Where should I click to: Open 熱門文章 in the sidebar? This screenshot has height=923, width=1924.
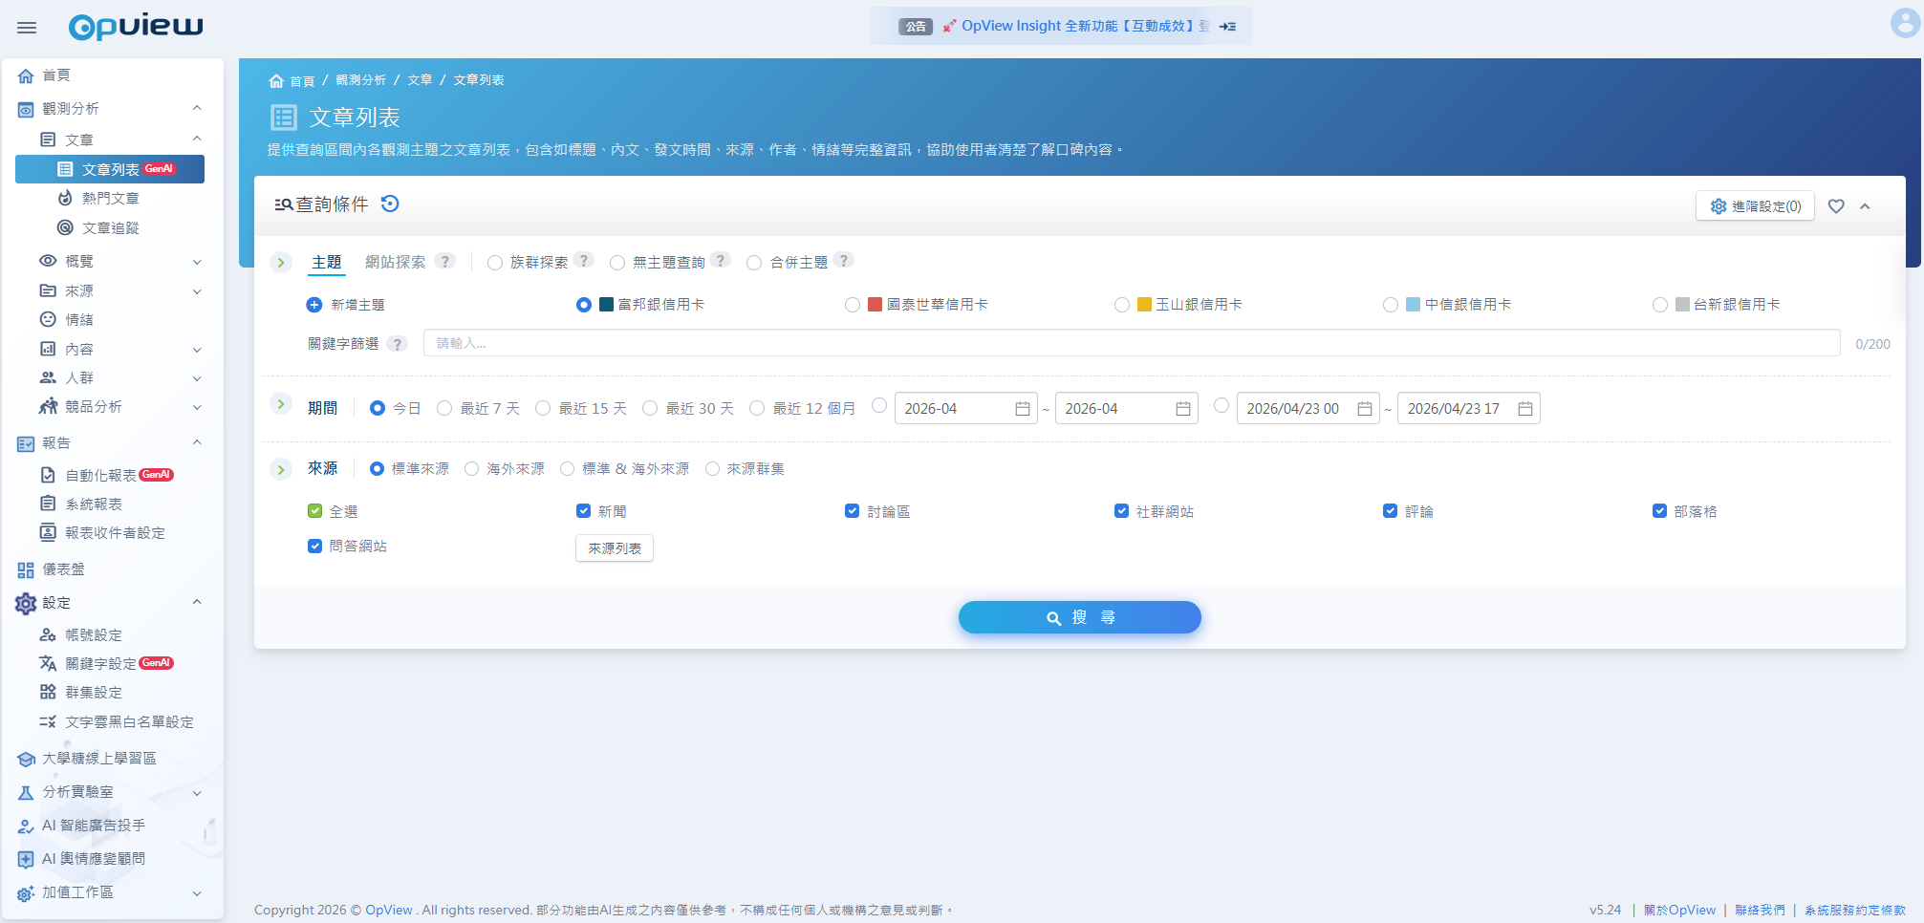pyautogui.click(x=110, y=198)
